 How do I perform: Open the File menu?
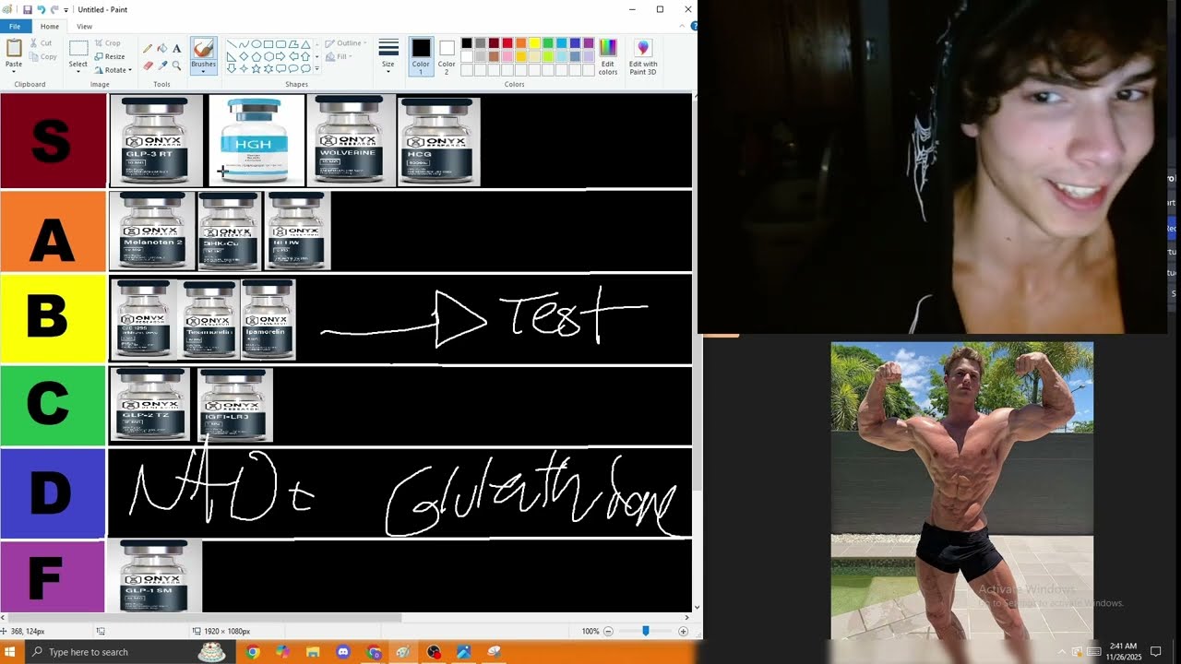click(15, 26)
